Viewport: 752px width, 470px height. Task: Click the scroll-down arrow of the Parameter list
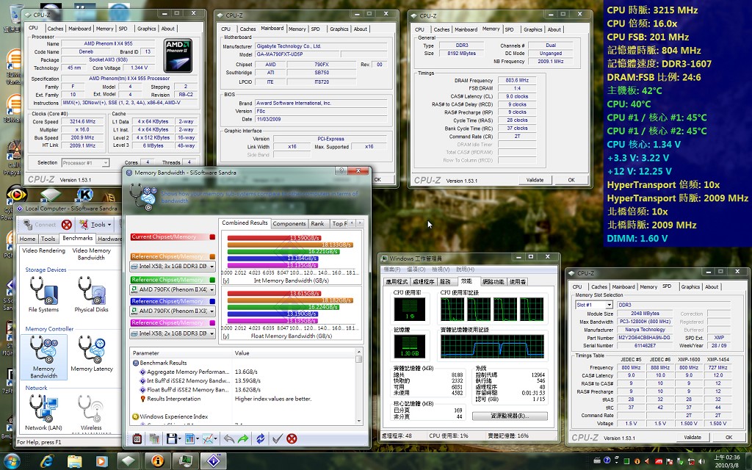[x=358, y=421]
